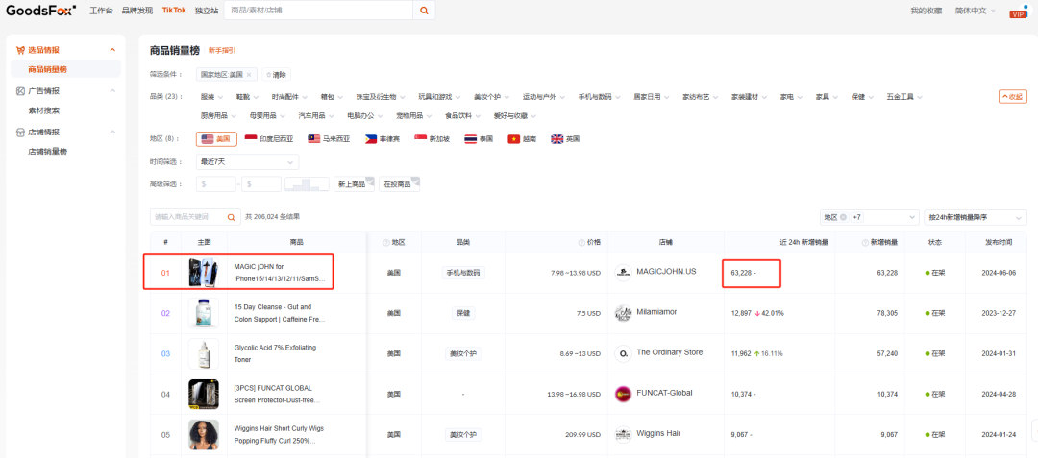Open the Milamiamor store logo

click(x=623, y=313)
